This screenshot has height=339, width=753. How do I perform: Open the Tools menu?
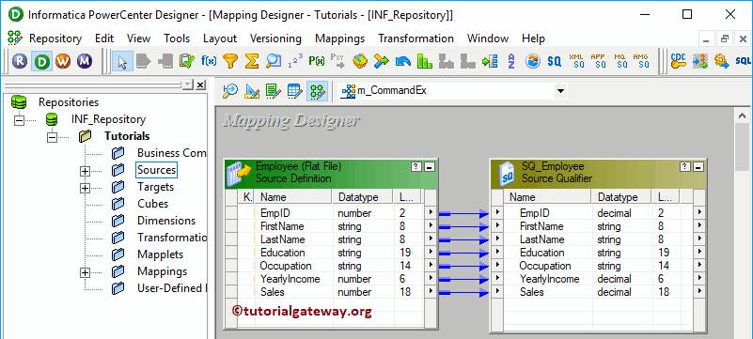tap(177, 39)
